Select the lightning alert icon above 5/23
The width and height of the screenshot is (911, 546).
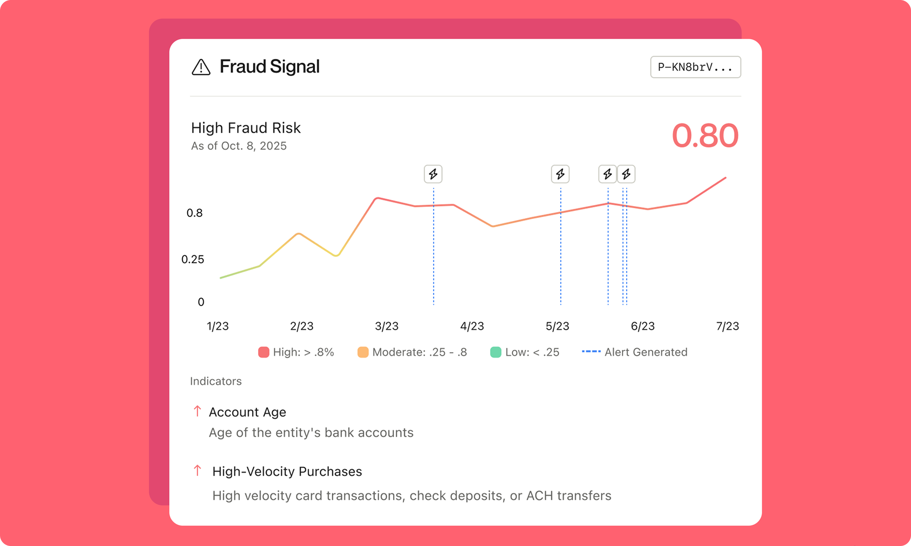pyautogui.click(x=560, y=174)
